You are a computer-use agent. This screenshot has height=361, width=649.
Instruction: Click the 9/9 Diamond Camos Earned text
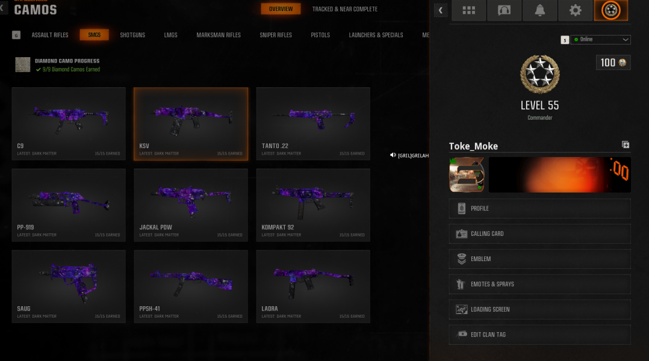pos(71,69)
